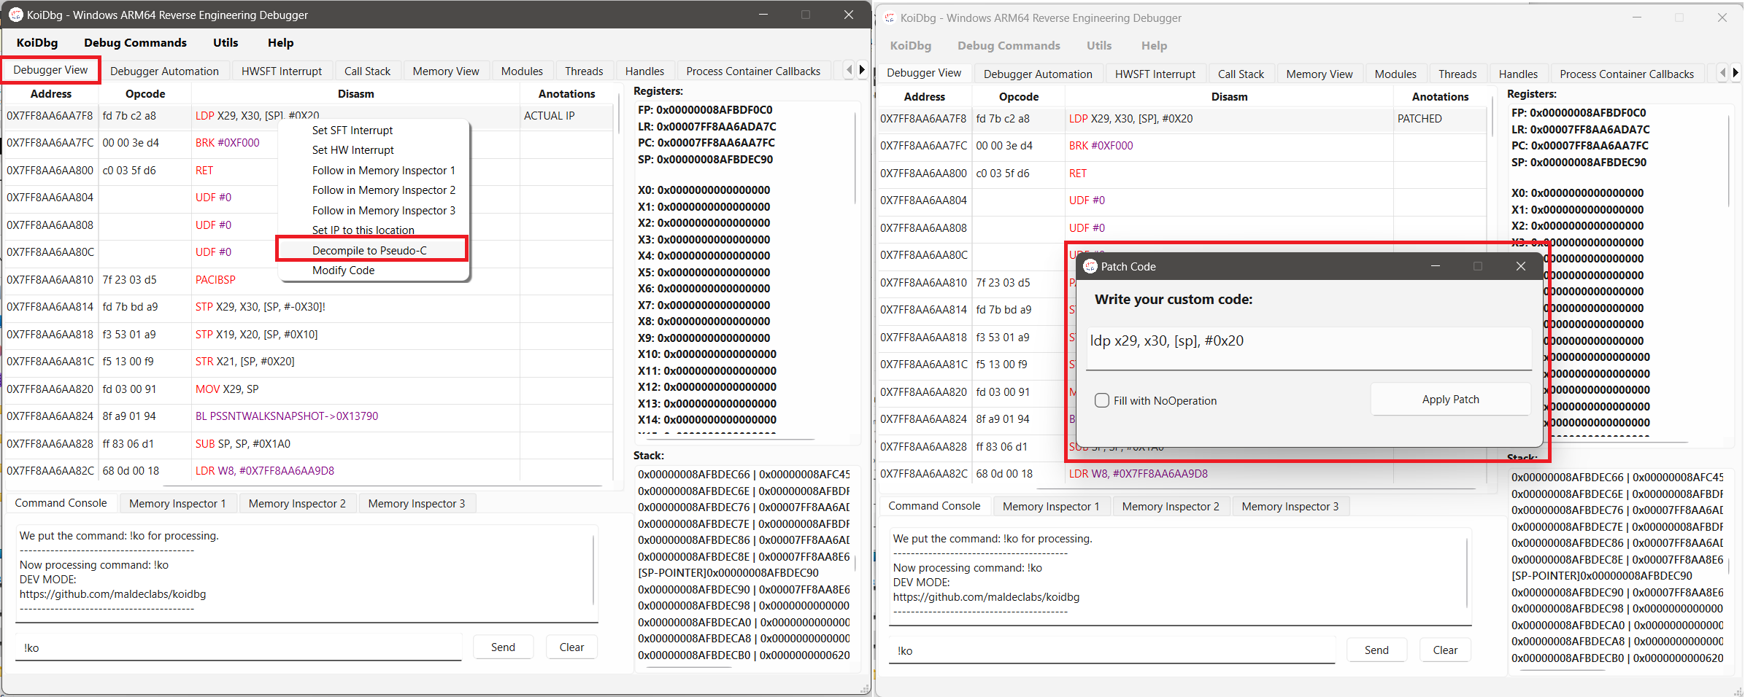Open Utils menu in left window
Screen dimensions: 1745x697
(226, 42)
